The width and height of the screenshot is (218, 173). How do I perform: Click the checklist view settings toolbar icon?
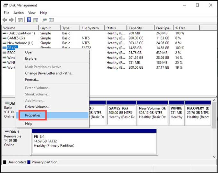click(x=51, y=20)
